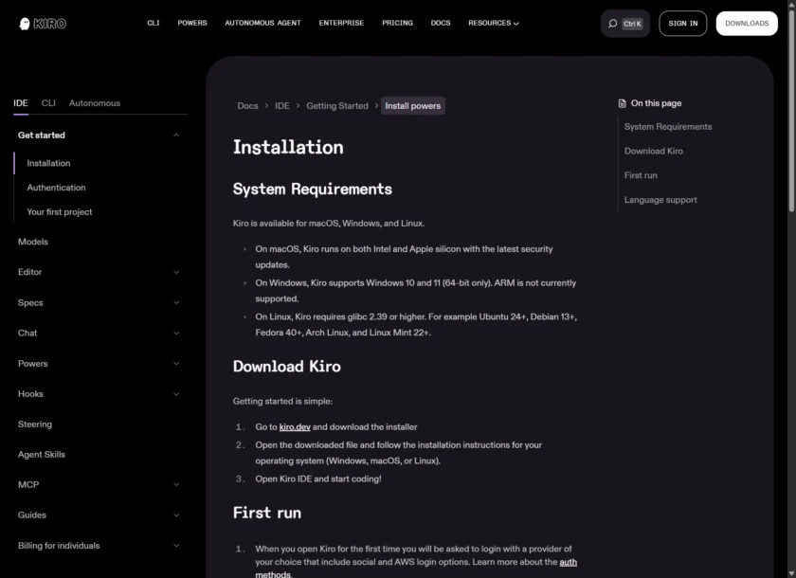Jump to Language support section

[660, 200]
